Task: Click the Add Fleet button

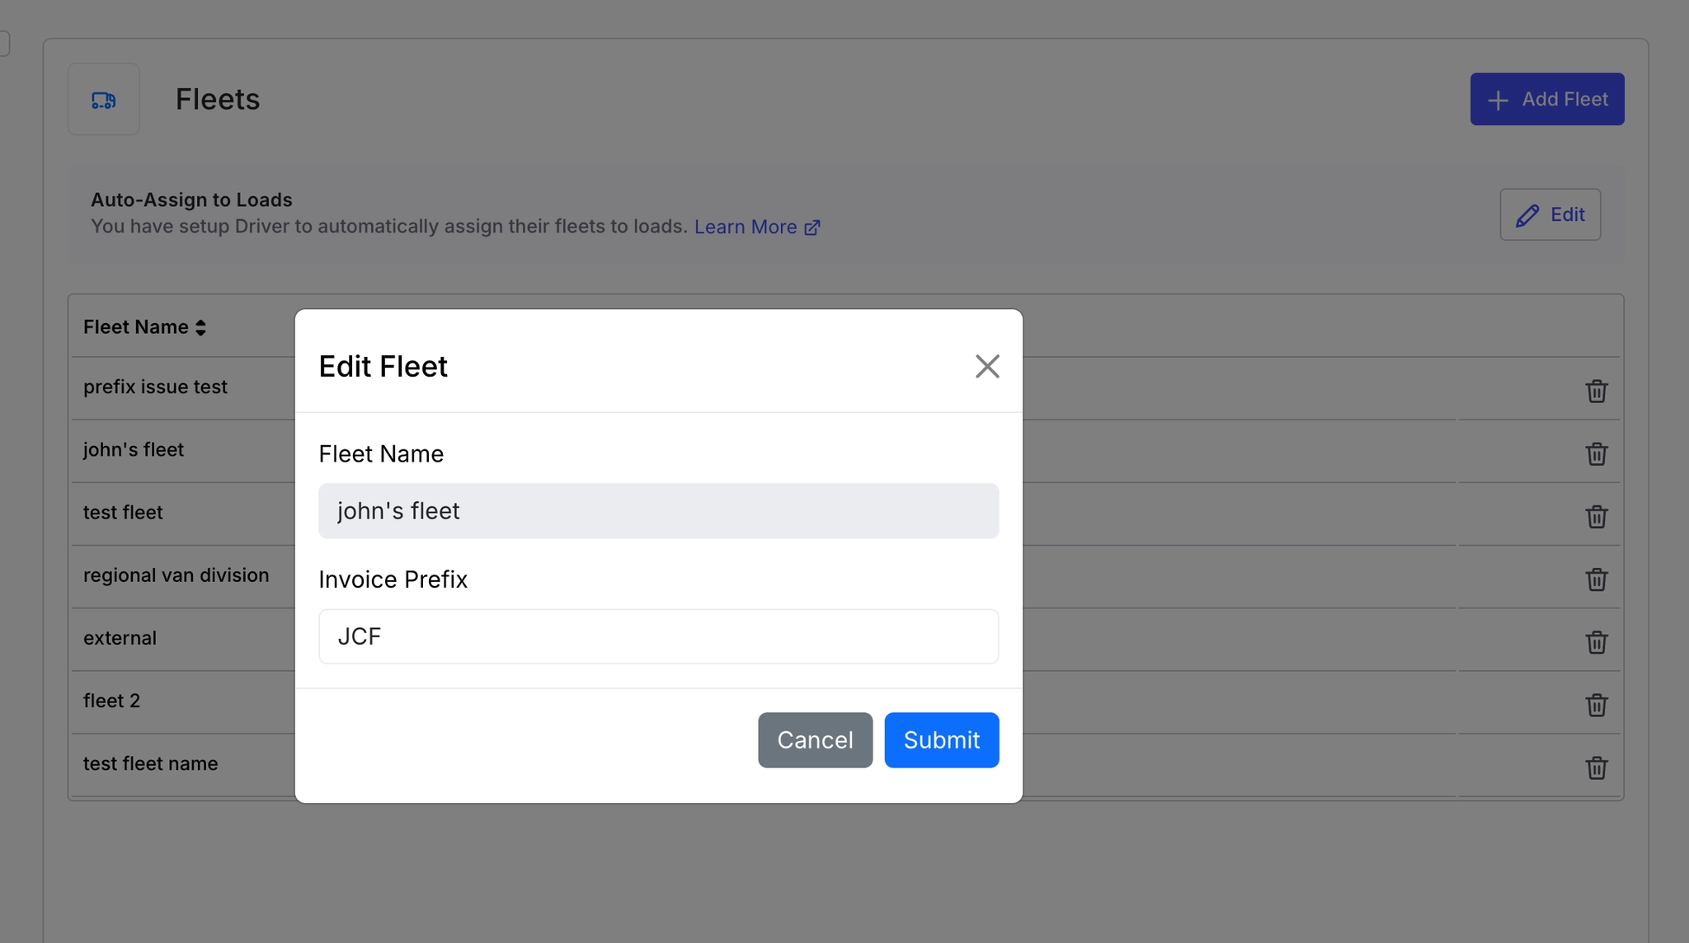Action: point(1547,99)
